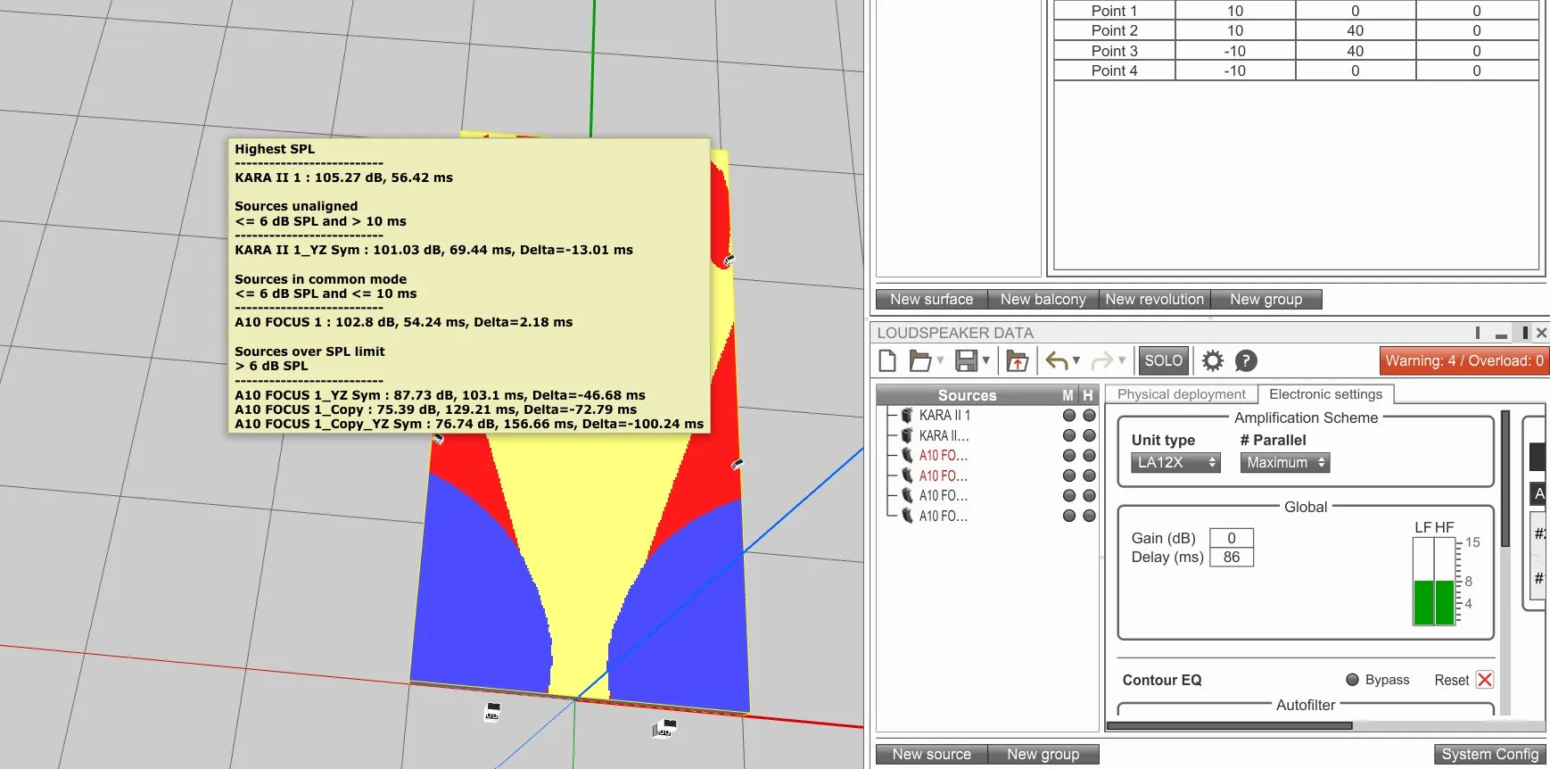
Task: Create a new file in Loudspeaker Data toolbar
Action: tap(887, 360)
